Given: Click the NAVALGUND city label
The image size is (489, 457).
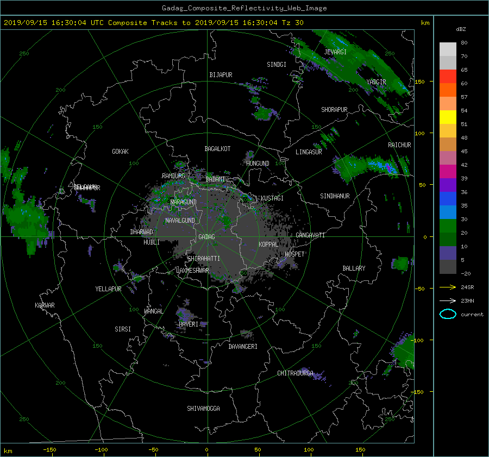Looking at the screenshot, I should pyautogui.click(x=180, y=221).
